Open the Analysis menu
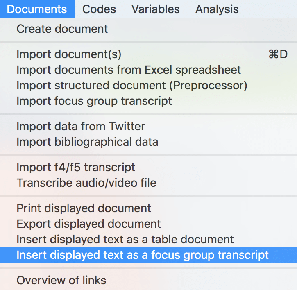297x290 pixels. click(217, 9)
